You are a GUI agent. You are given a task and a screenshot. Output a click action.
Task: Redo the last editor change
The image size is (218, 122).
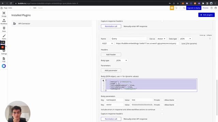tap(180, 8)
